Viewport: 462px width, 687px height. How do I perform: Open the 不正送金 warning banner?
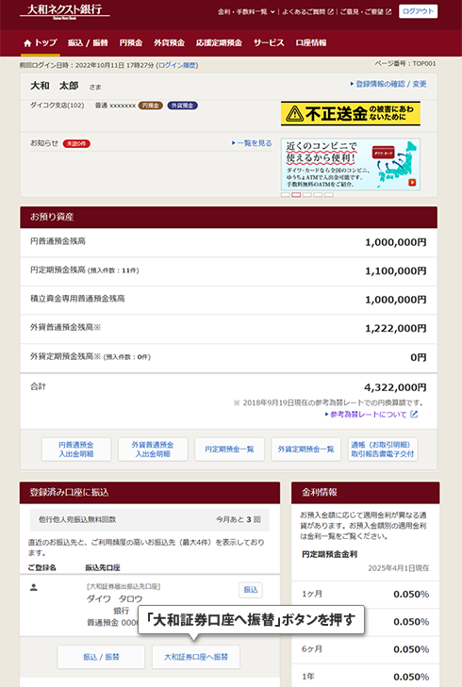[351, 113]
